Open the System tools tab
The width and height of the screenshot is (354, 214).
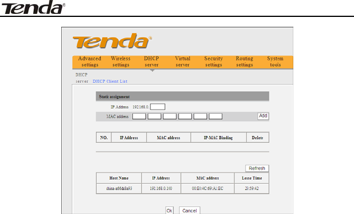pos(275,62)
